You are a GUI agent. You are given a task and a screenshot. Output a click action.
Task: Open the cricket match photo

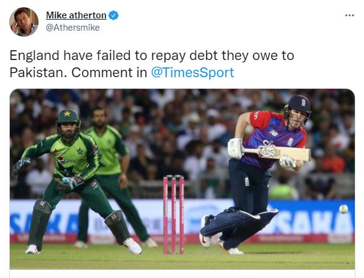pyautogui.click(x=182, y=179)
